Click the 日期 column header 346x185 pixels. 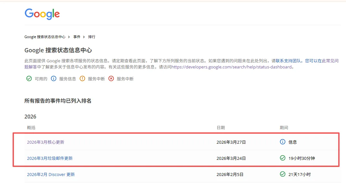tap(221, 128)
